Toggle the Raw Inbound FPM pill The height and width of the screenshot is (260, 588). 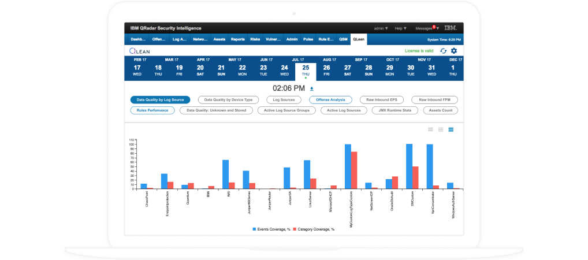pos(434,100)
